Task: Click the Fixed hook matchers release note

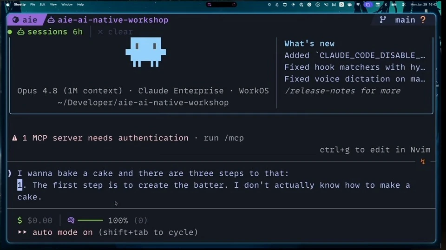Action: point(355,67)
